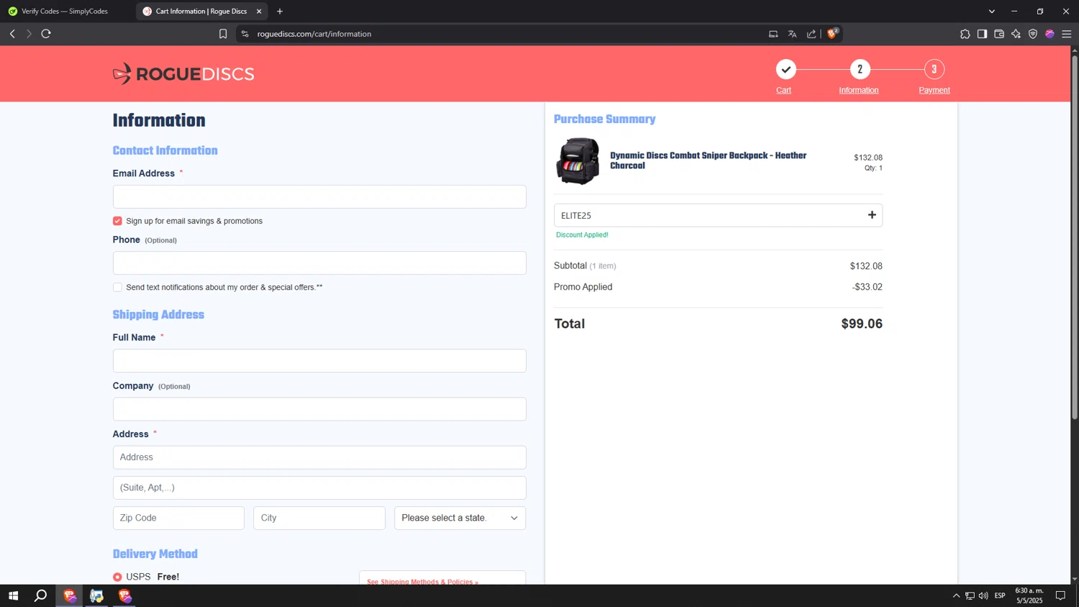Apply promo code with plus icon
Screen dimensions: 1079x607
(x=872, y=215)
